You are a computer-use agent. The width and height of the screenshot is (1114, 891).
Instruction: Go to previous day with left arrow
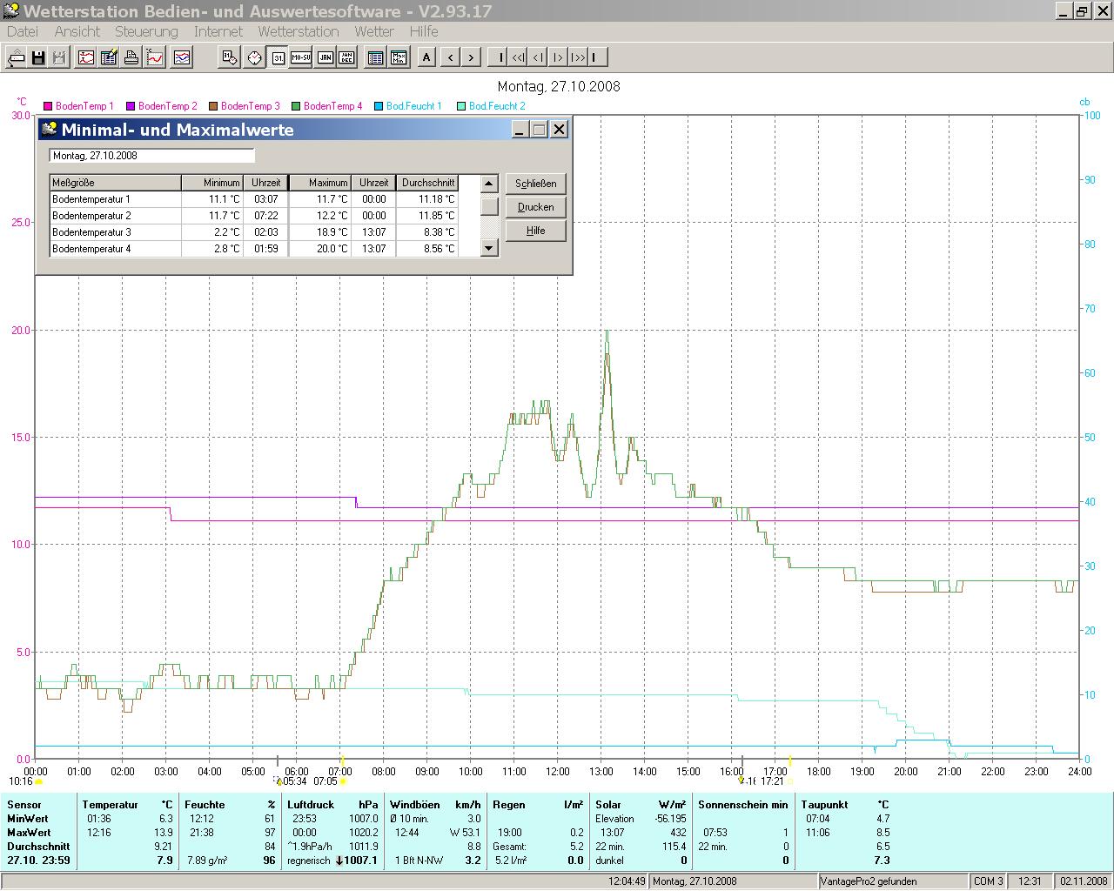[450, 58]
